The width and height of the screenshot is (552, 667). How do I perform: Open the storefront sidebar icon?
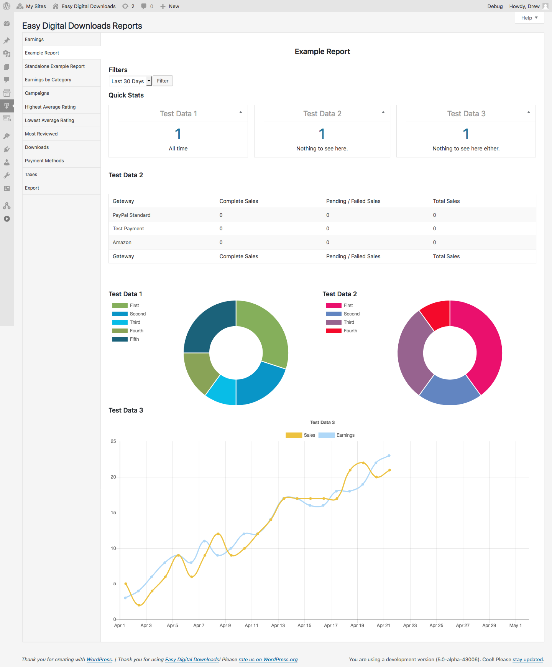tap(7, 92)
